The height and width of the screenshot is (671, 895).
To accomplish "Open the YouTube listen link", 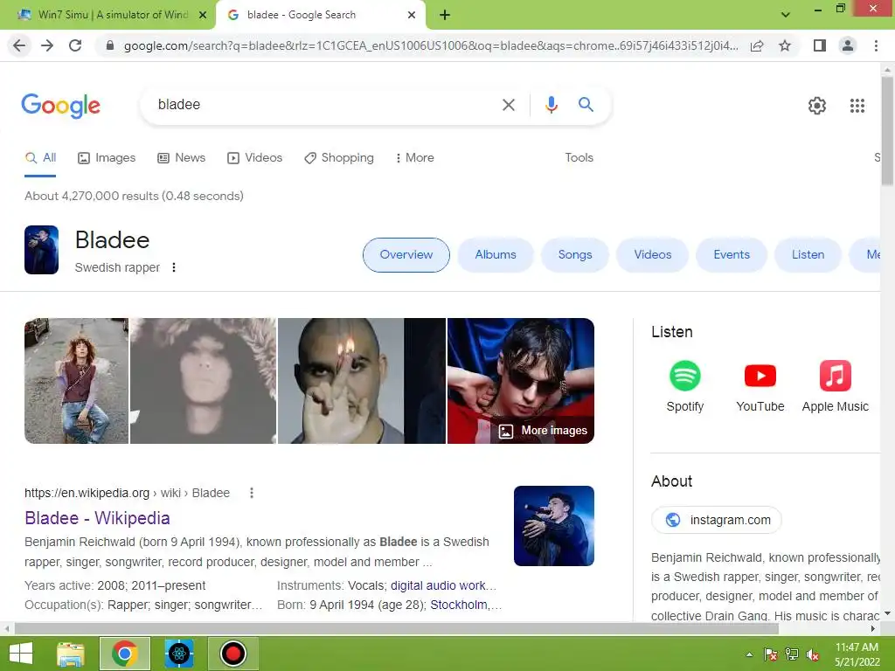I will (x=760, y=386).
